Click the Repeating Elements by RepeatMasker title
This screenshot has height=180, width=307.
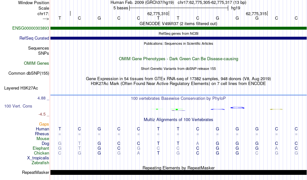pyautogui.click(x=178, y=168)
